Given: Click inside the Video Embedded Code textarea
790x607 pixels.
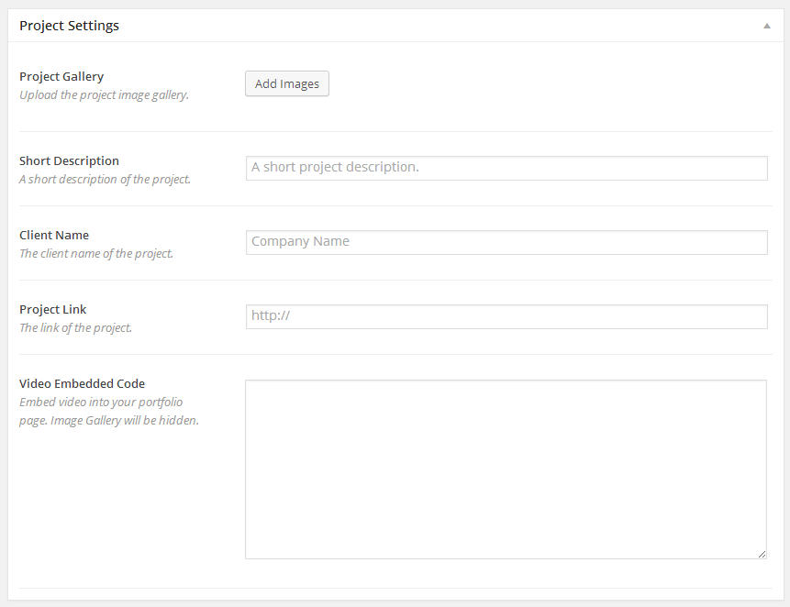Looking at the screenshot, I should click(506, 469).
